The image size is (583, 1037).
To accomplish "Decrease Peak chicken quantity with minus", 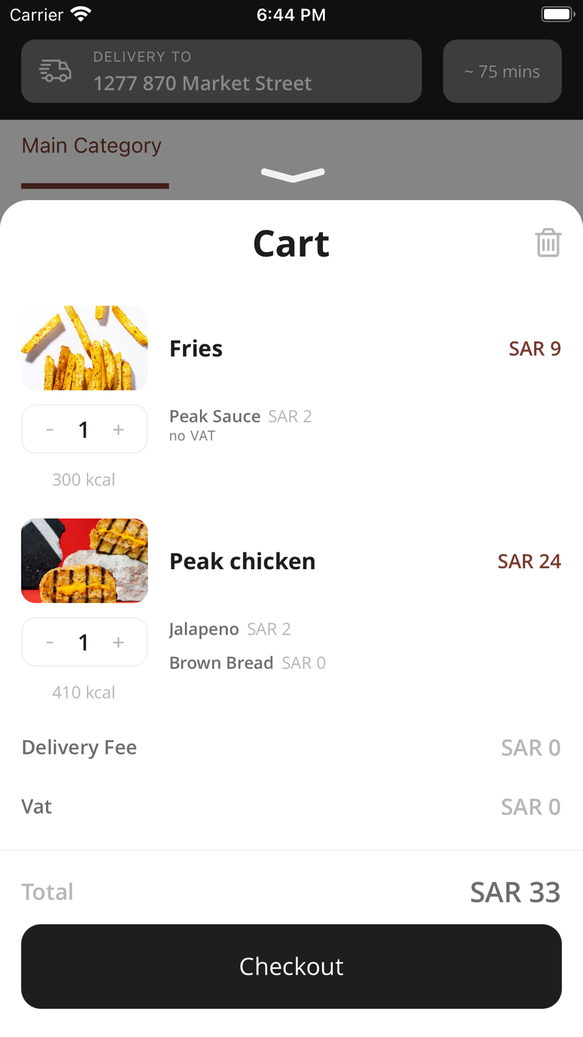I will click(50, 643).
